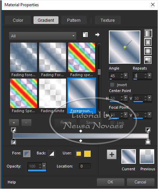Viewport: 158px width, 189px height.
Task: Select the Radial gradient style icon
Action: point(148,60)
